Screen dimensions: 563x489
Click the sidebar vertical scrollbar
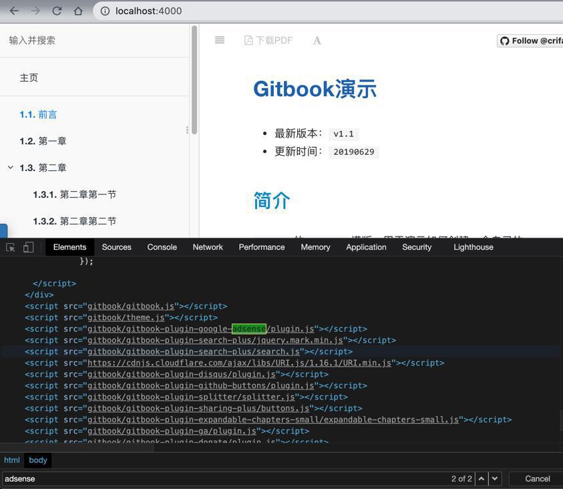194,79
